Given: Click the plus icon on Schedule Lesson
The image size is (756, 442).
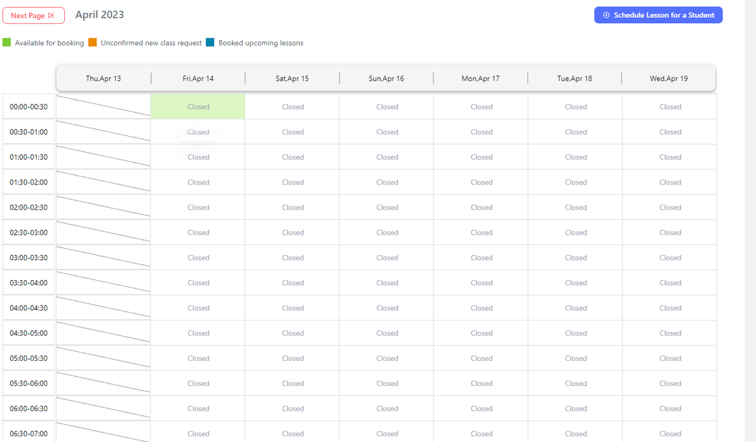Looking at the screenshot, I should tap(607, 15).
